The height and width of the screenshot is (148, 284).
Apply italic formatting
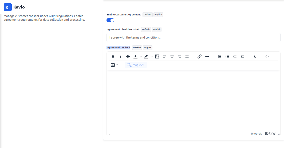[120, 57]
